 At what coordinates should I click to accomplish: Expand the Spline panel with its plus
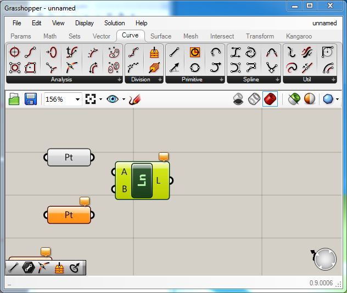click(x=277, y=79)
